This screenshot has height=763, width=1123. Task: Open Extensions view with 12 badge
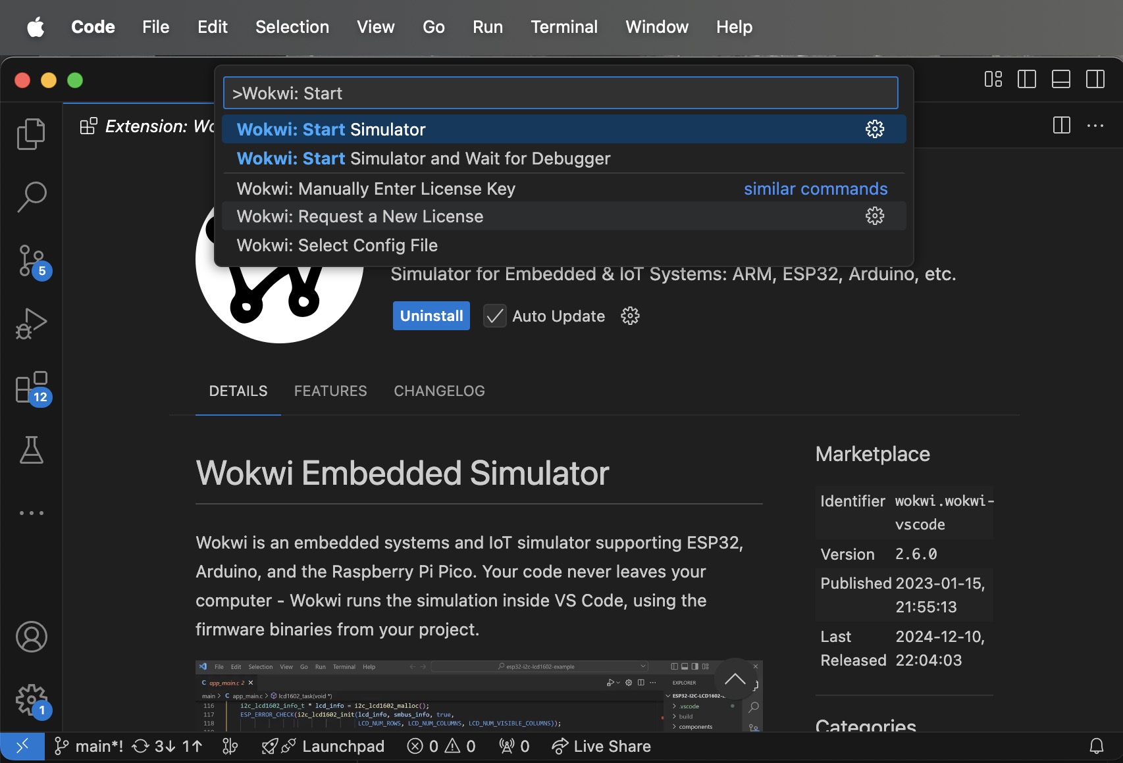[32, 388]
